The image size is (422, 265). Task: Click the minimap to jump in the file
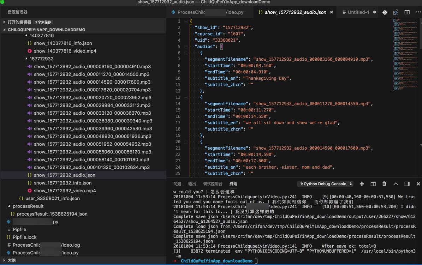[406, 53]
